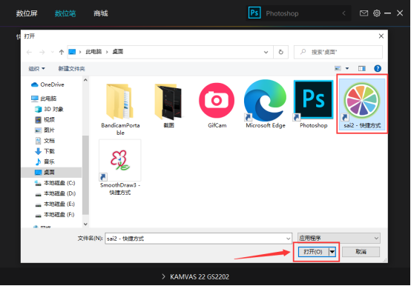Open 本地磁盘 (D:) drive

55,193
